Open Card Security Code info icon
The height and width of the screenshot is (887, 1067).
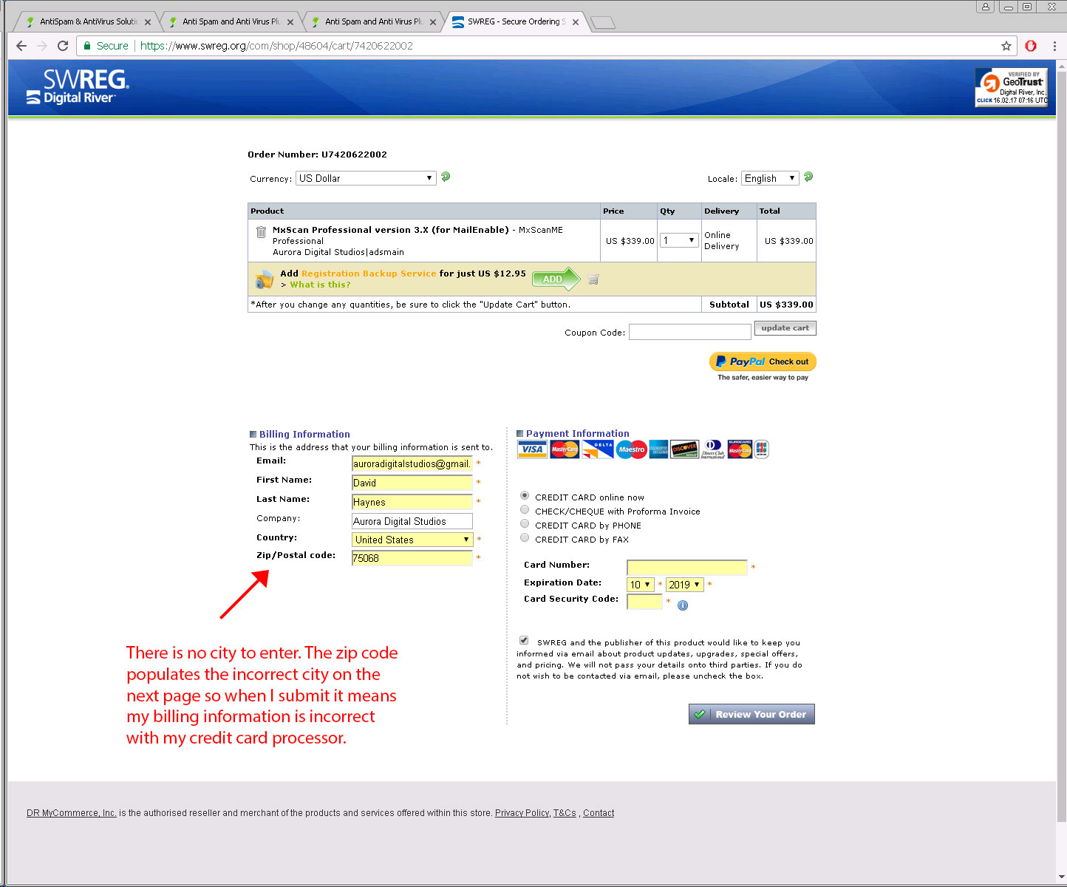683,605
